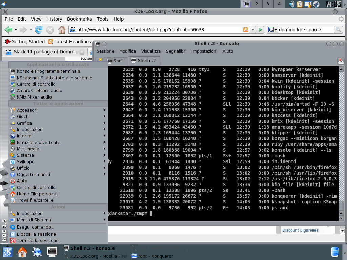347x260 pixels.
Task: Open URL bar history dropdown
Action: [253, 30]
